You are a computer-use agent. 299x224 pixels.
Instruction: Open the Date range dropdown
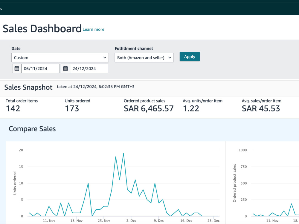tap(60, 58)
